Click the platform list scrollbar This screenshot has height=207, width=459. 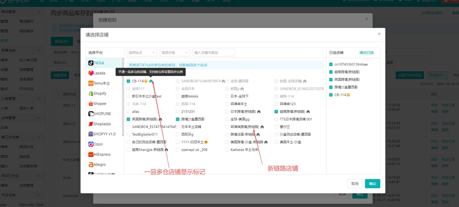[x=123, y=97]
